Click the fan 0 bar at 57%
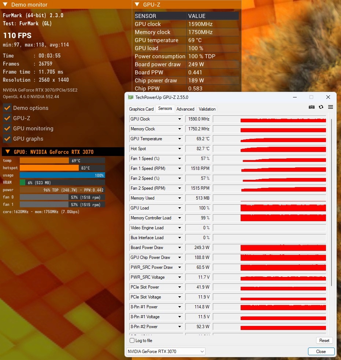 click(63, 197)
